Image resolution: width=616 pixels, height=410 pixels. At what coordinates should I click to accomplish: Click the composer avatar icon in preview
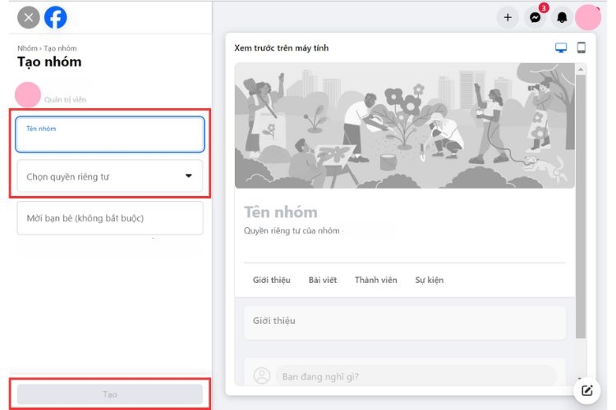(262, 376)
